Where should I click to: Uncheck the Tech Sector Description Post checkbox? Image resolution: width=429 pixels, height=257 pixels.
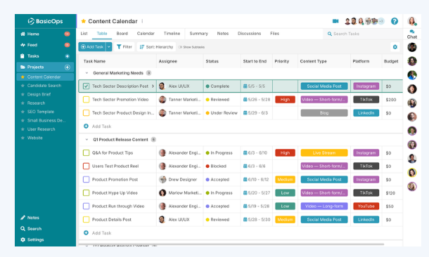(86, 86)
